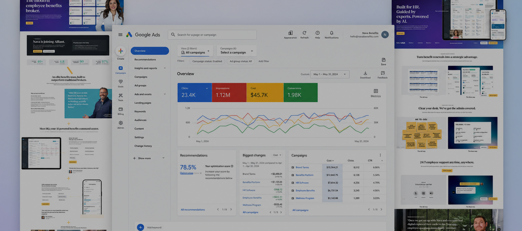The height and width of the screenshot is (231, 522).
Task: Open Settings in navigation menu
Action: coord(139,137)
